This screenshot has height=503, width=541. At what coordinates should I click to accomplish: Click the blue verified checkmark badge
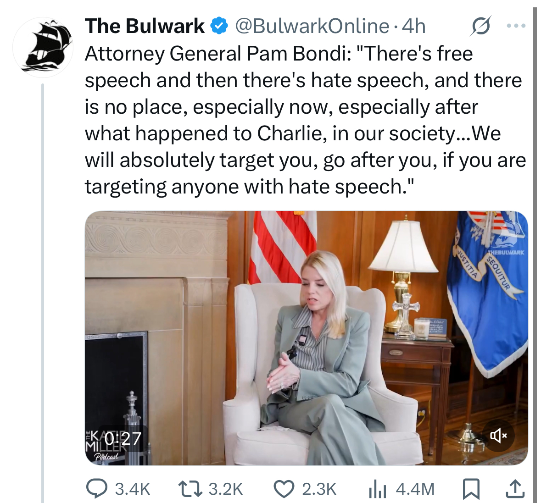[219, 26]
